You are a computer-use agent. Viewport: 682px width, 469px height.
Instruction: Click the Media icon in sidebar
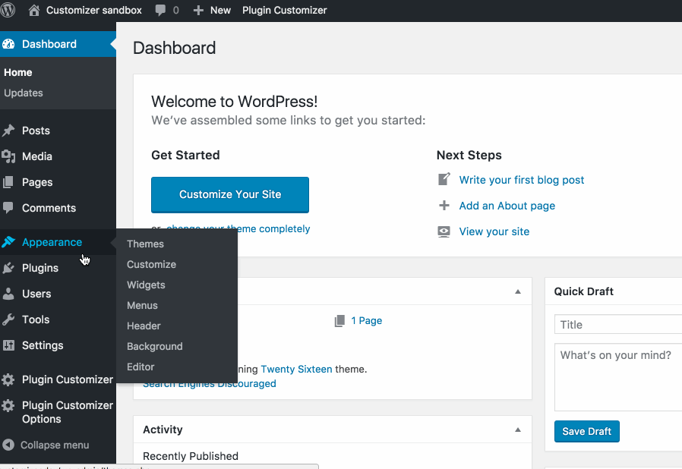coord(8,156)
